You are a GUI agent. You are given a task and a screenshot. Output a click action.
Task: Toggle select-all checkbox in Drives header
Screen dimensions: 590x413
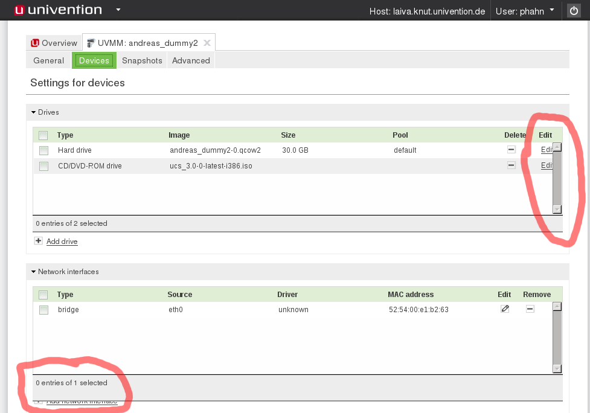pos(43,135)
